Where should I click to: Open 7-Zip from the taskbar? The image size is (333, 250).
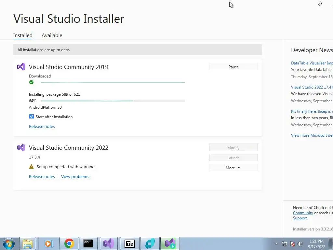[129, 243]
